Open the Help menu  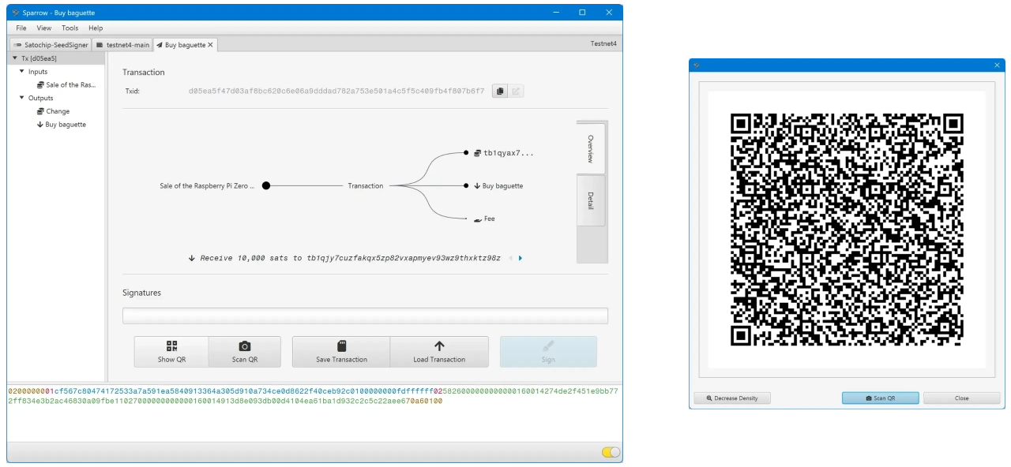coord(96,28)
